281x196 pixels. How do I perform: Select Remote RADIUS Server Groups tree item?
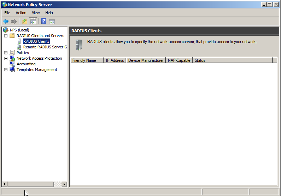click(45, 47)
